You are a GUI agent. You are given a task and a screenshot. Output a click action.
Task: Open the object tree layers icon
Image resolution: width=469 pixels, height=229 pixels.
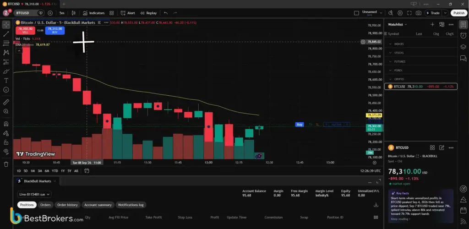point(464,47)
